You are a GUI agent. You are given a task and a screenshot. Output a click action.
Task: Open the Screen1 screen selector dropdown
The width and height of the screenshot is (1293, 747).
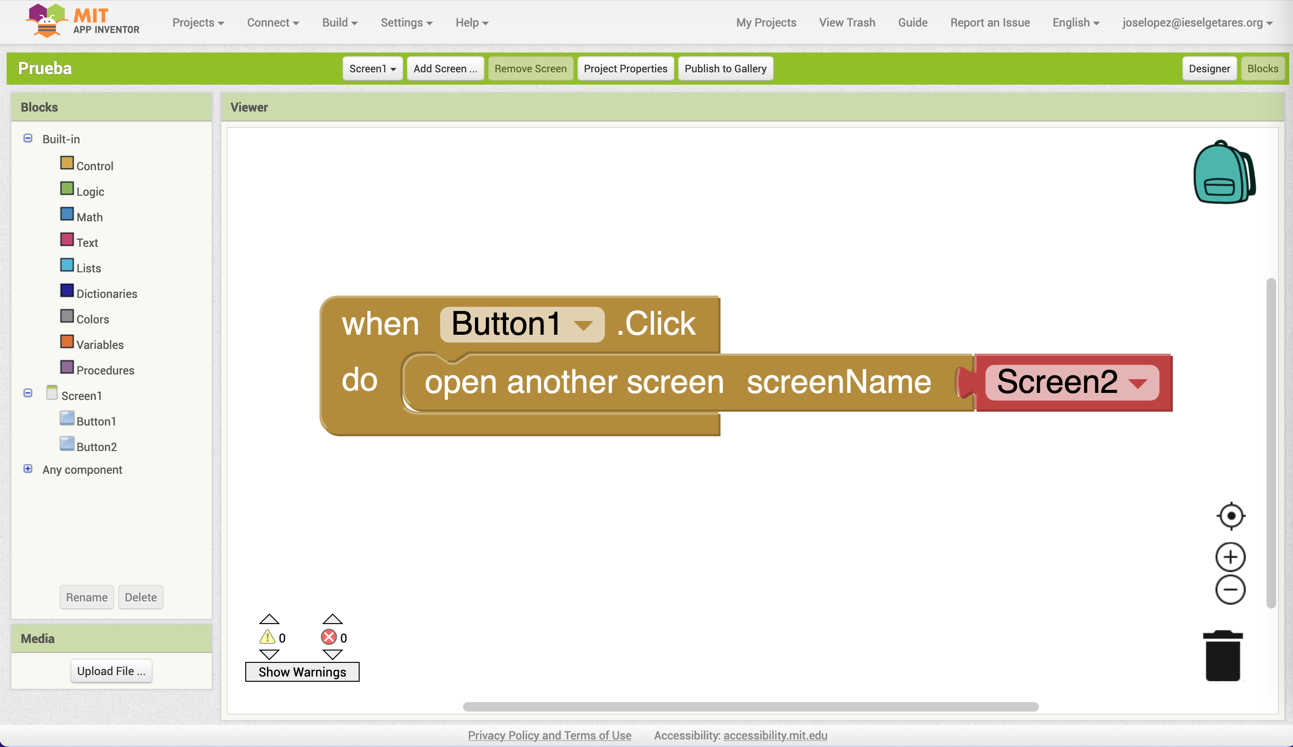pos(372,69)
